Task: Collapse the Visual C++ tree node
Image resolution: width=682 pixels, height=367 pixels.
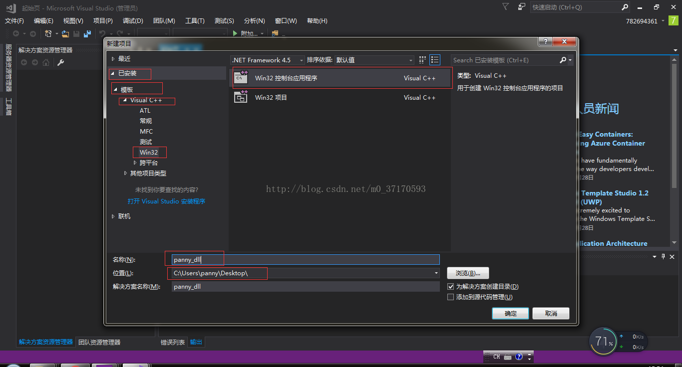Action: point(125,100)
